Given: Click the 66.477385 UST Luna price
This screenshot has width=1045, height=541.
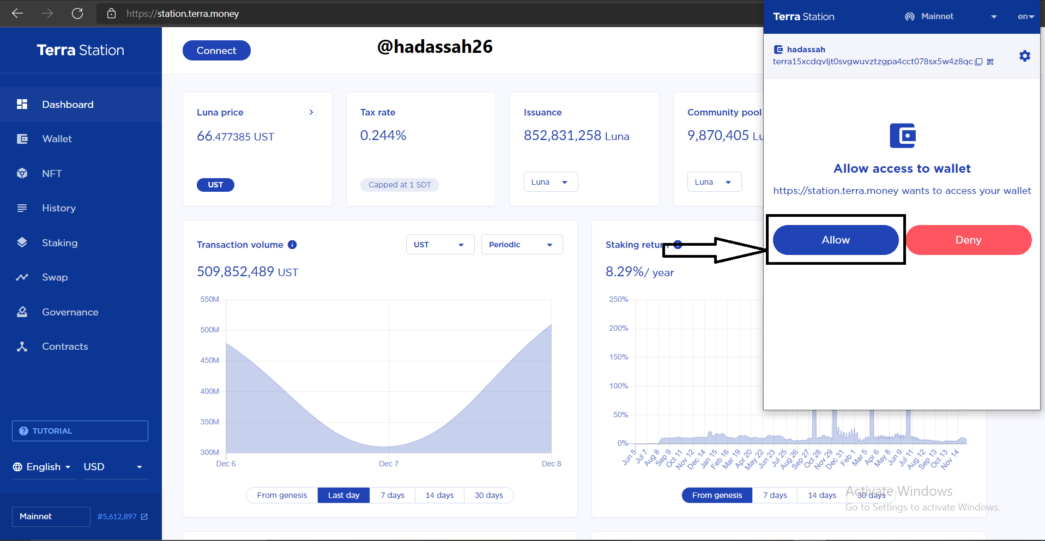Looking at the screenshot, I should 235,136.
